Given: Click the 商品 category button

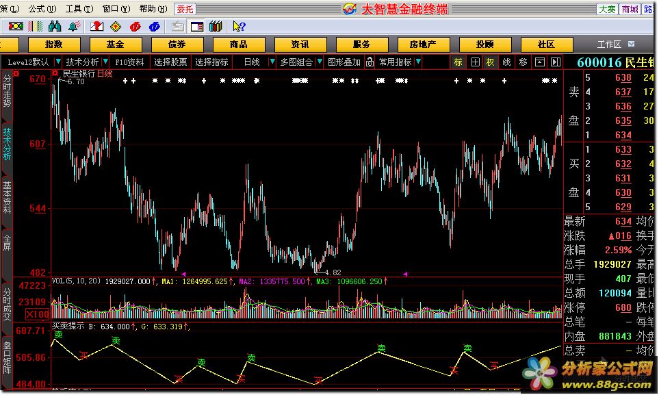Looking at the screenshot, I should point(239,44).
